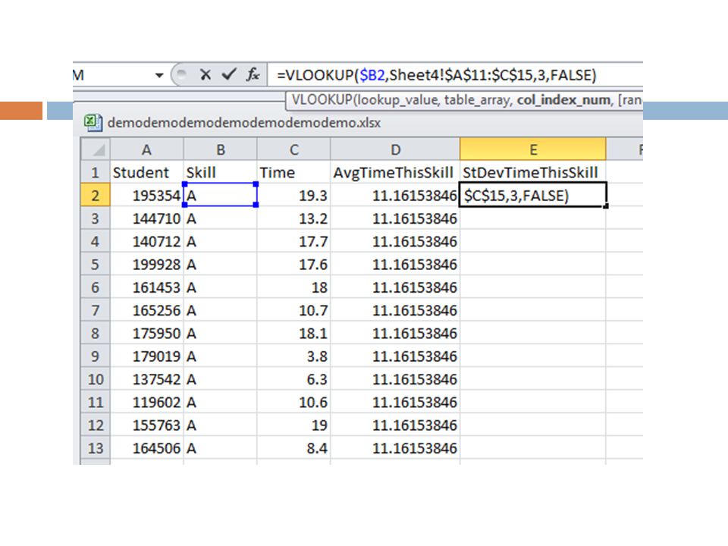Image resolution: width=728 pixels, height=546 pixels.
Task: Click Skill cell B2 with the blue border
Action: tap(221, 195)
